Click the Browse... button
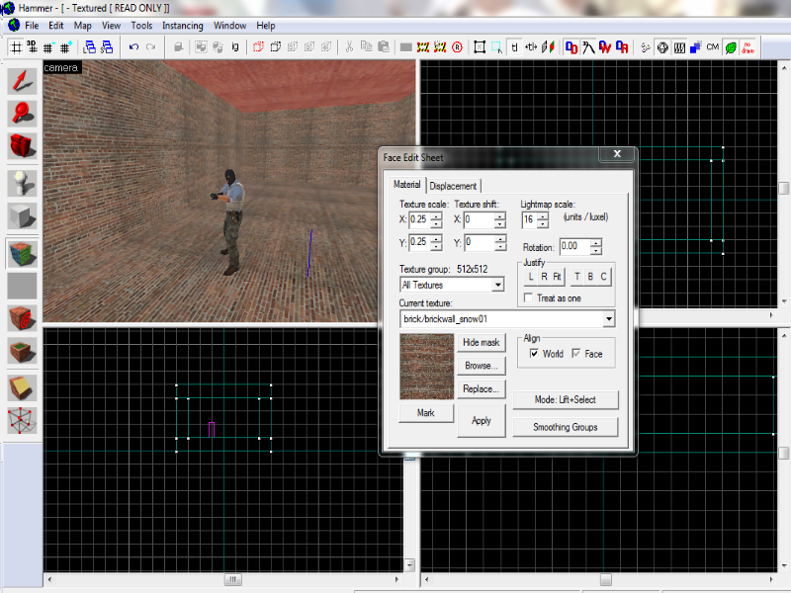This screenshot has width=791, height=593. (482, 366)
